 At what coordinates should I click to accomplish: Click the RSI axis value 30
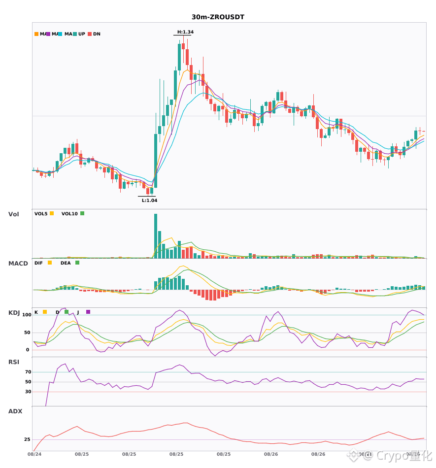pyautogui.click(x=28, y=392)
